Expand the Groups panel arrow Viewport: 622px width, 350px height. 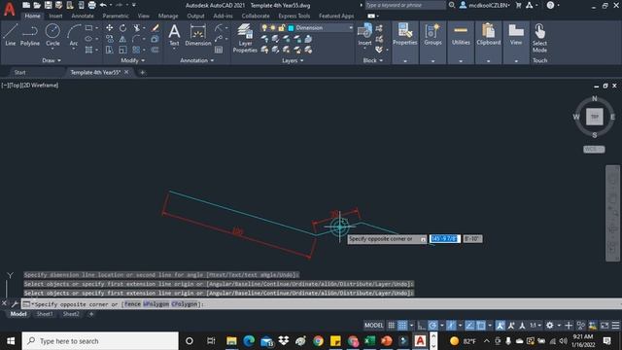432,61
